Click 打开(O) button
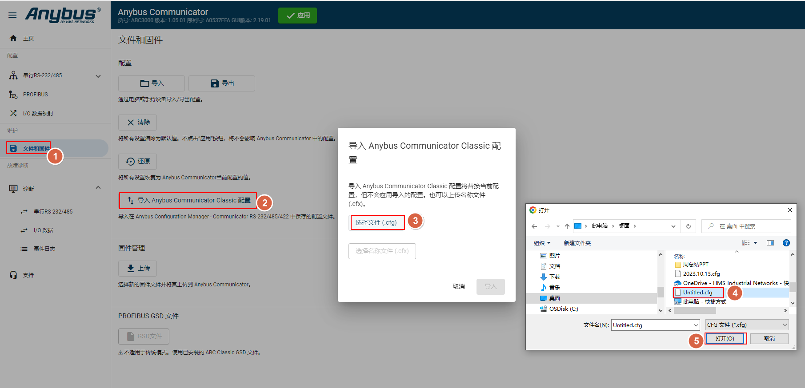This screenshot has height=388, width=805. pyautogui.click(x=725, y=339)
